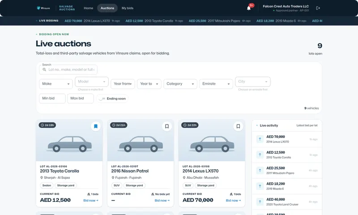Click the 2d 19h timer badge

pyautogui.click(x=47, y=125)
